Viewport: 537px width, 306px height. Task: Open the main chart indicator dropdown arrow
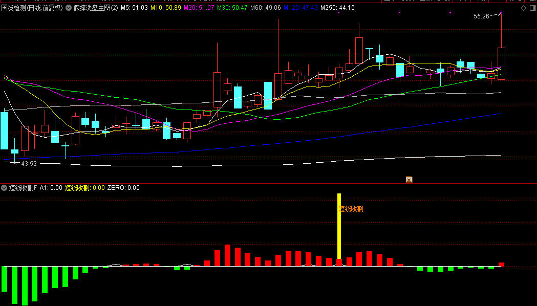69,8
